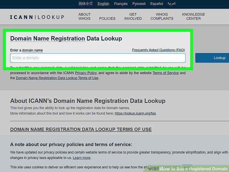Open Frequently Asked Questions (FAQ) link
The width and height of the screenshot is (229, 172).
pos(159,50)
